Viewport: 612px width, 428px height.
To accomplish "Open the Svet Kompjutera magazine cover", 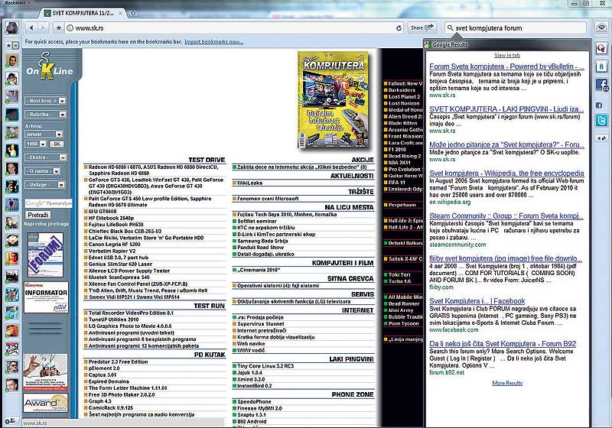I will click(x=333, y=100).
